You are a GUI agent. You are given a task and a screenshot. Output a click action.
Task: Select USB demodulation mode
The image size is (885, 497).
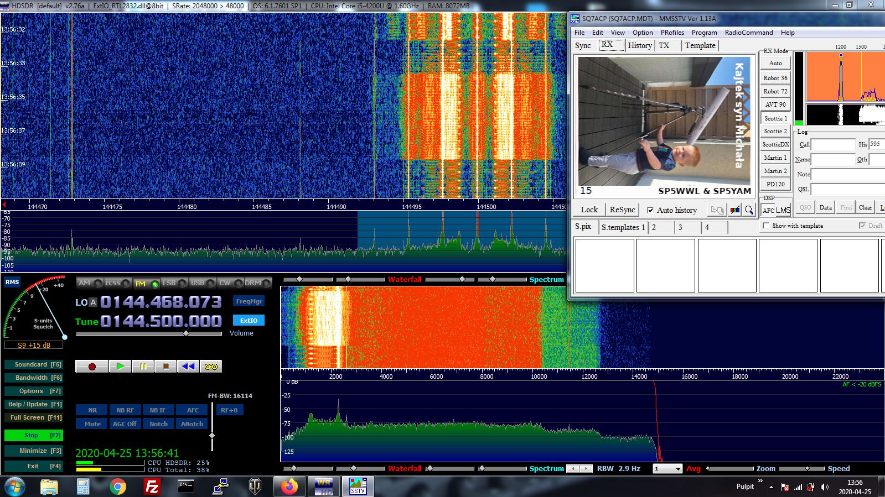(x=203, y=283)
